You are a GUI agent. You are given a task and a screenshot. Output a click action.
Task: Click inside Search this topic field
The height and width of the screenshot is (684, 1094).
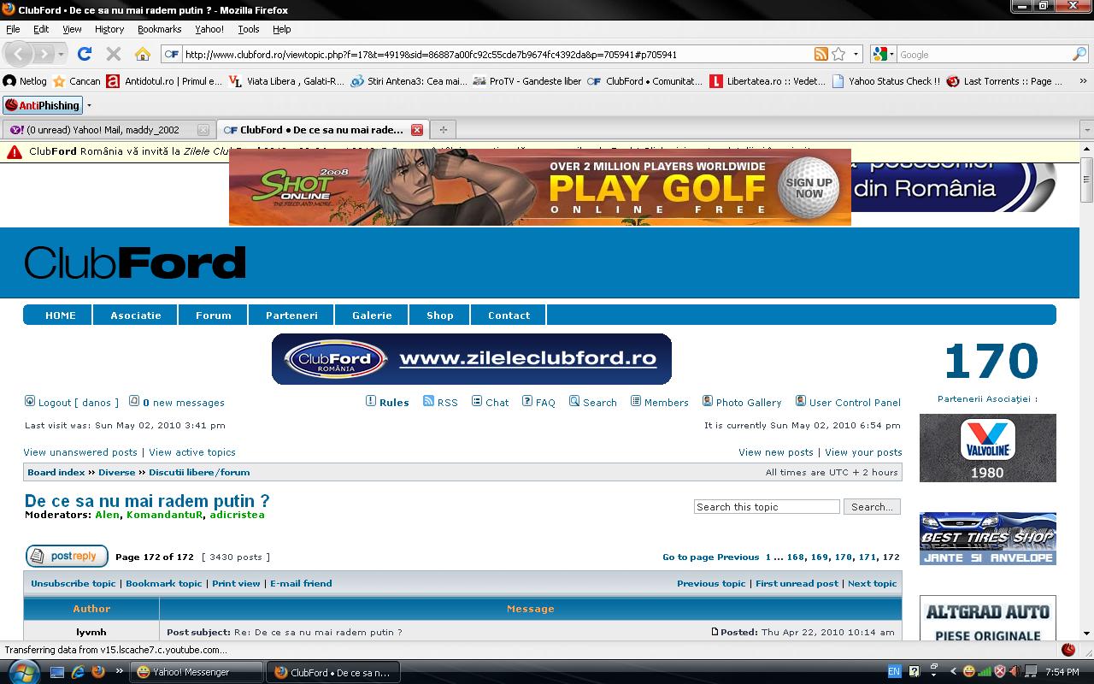[766, 507]
